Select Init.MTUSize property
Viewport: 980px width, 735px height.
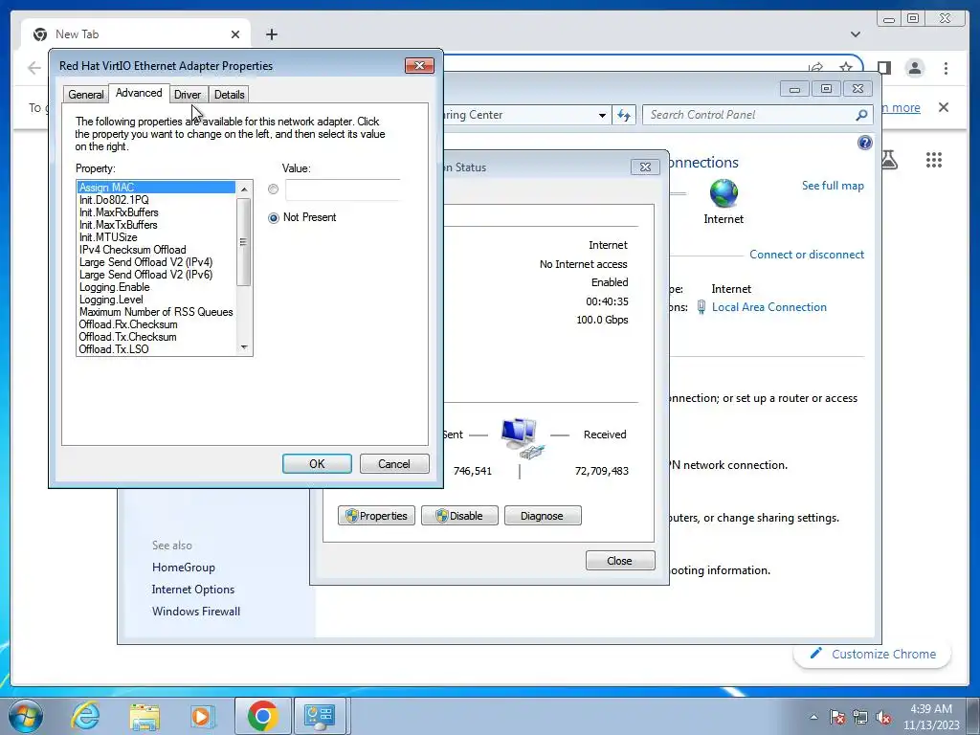[x=156, y=237]
